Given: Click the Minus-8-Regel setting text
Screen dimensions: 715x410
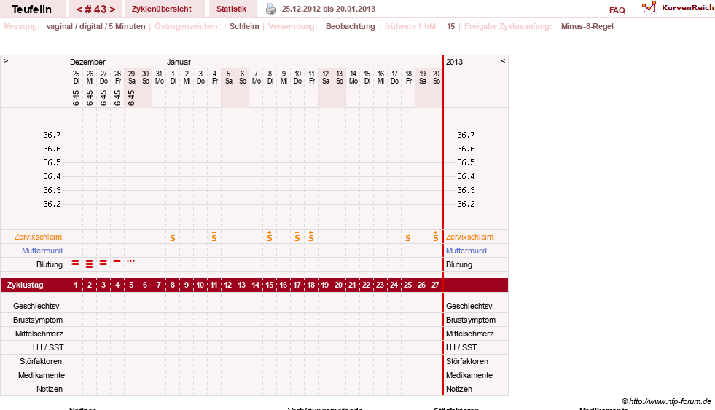Looking at the screenshot, I should coord(587,26).
